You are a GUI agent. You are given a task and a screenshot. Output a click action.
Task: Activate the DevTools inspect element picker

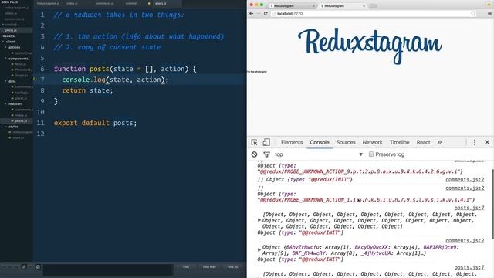pos(254,142)
